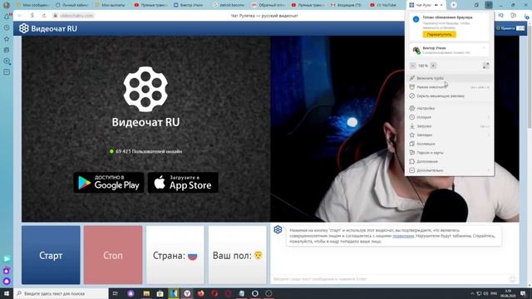The height and width of the screenshot is (299, 532).
Task: Click the browser back arrow
Action: click(20, 16)
